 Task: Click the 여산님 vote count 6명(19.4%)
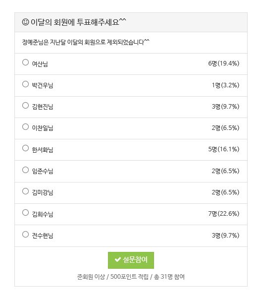(223, 63)
